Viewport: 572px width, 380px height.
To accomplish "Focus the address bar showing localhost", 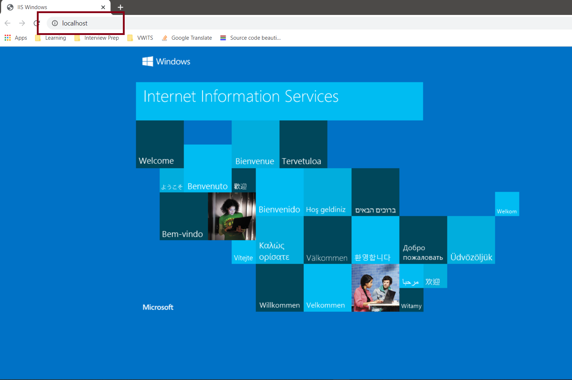I will click(x=309, y=23).
